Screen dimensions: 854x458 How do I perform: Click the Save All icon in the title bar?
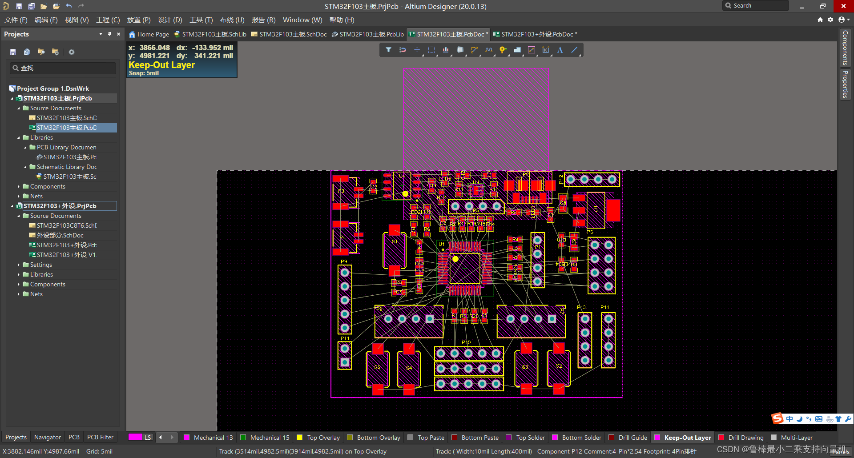31,6
